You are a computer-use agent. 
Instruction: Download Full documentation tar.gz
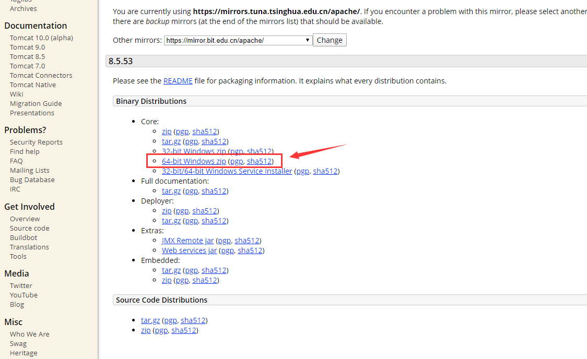[171, 191]
